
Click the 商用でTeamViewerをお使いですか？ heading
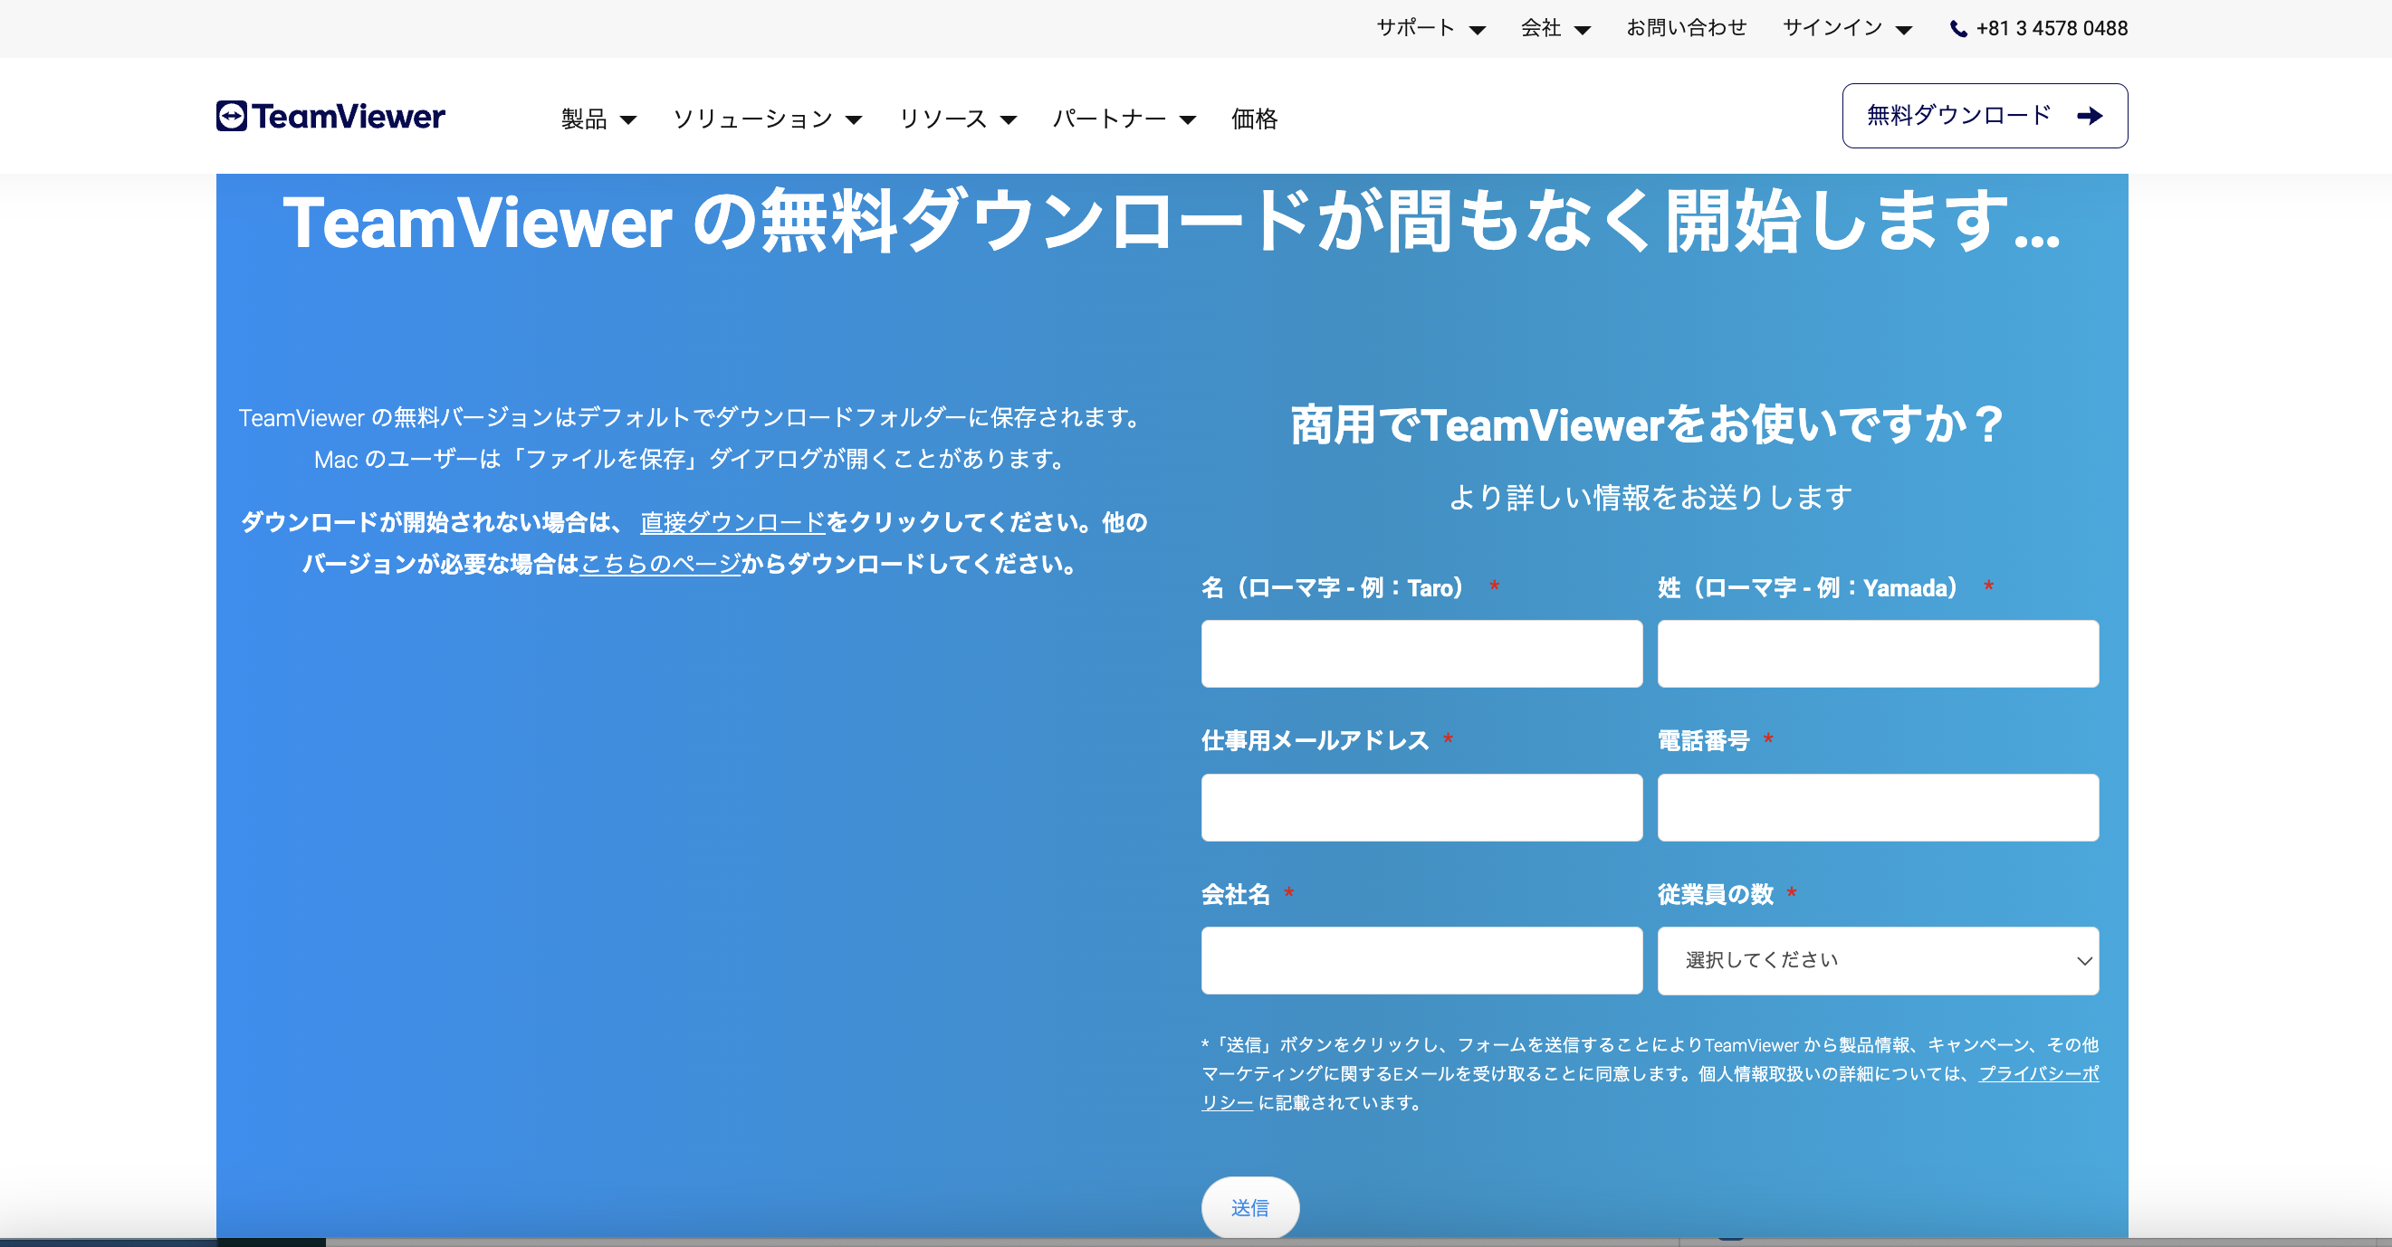tap(1650, 425)
